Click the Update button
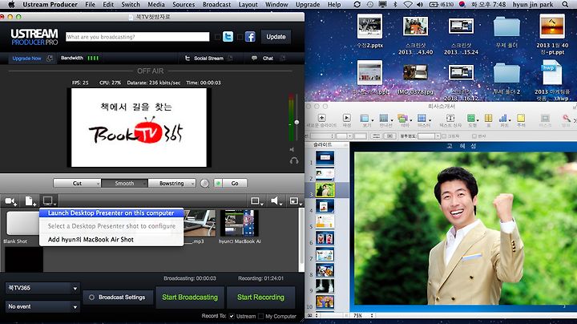This screenshot has height=324, width=577. point(276,37)
